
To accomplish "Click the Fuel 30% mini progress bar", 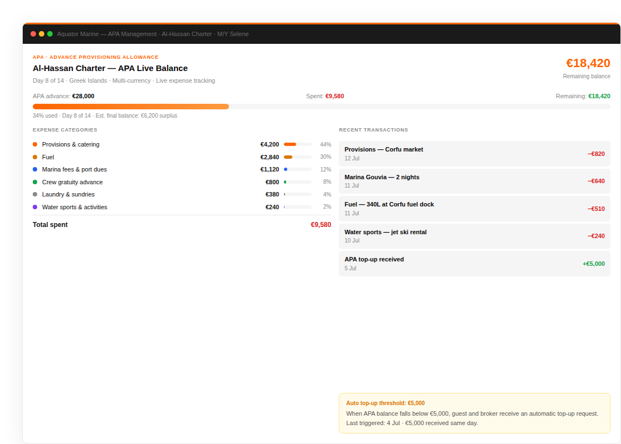I will click(297, 157).
